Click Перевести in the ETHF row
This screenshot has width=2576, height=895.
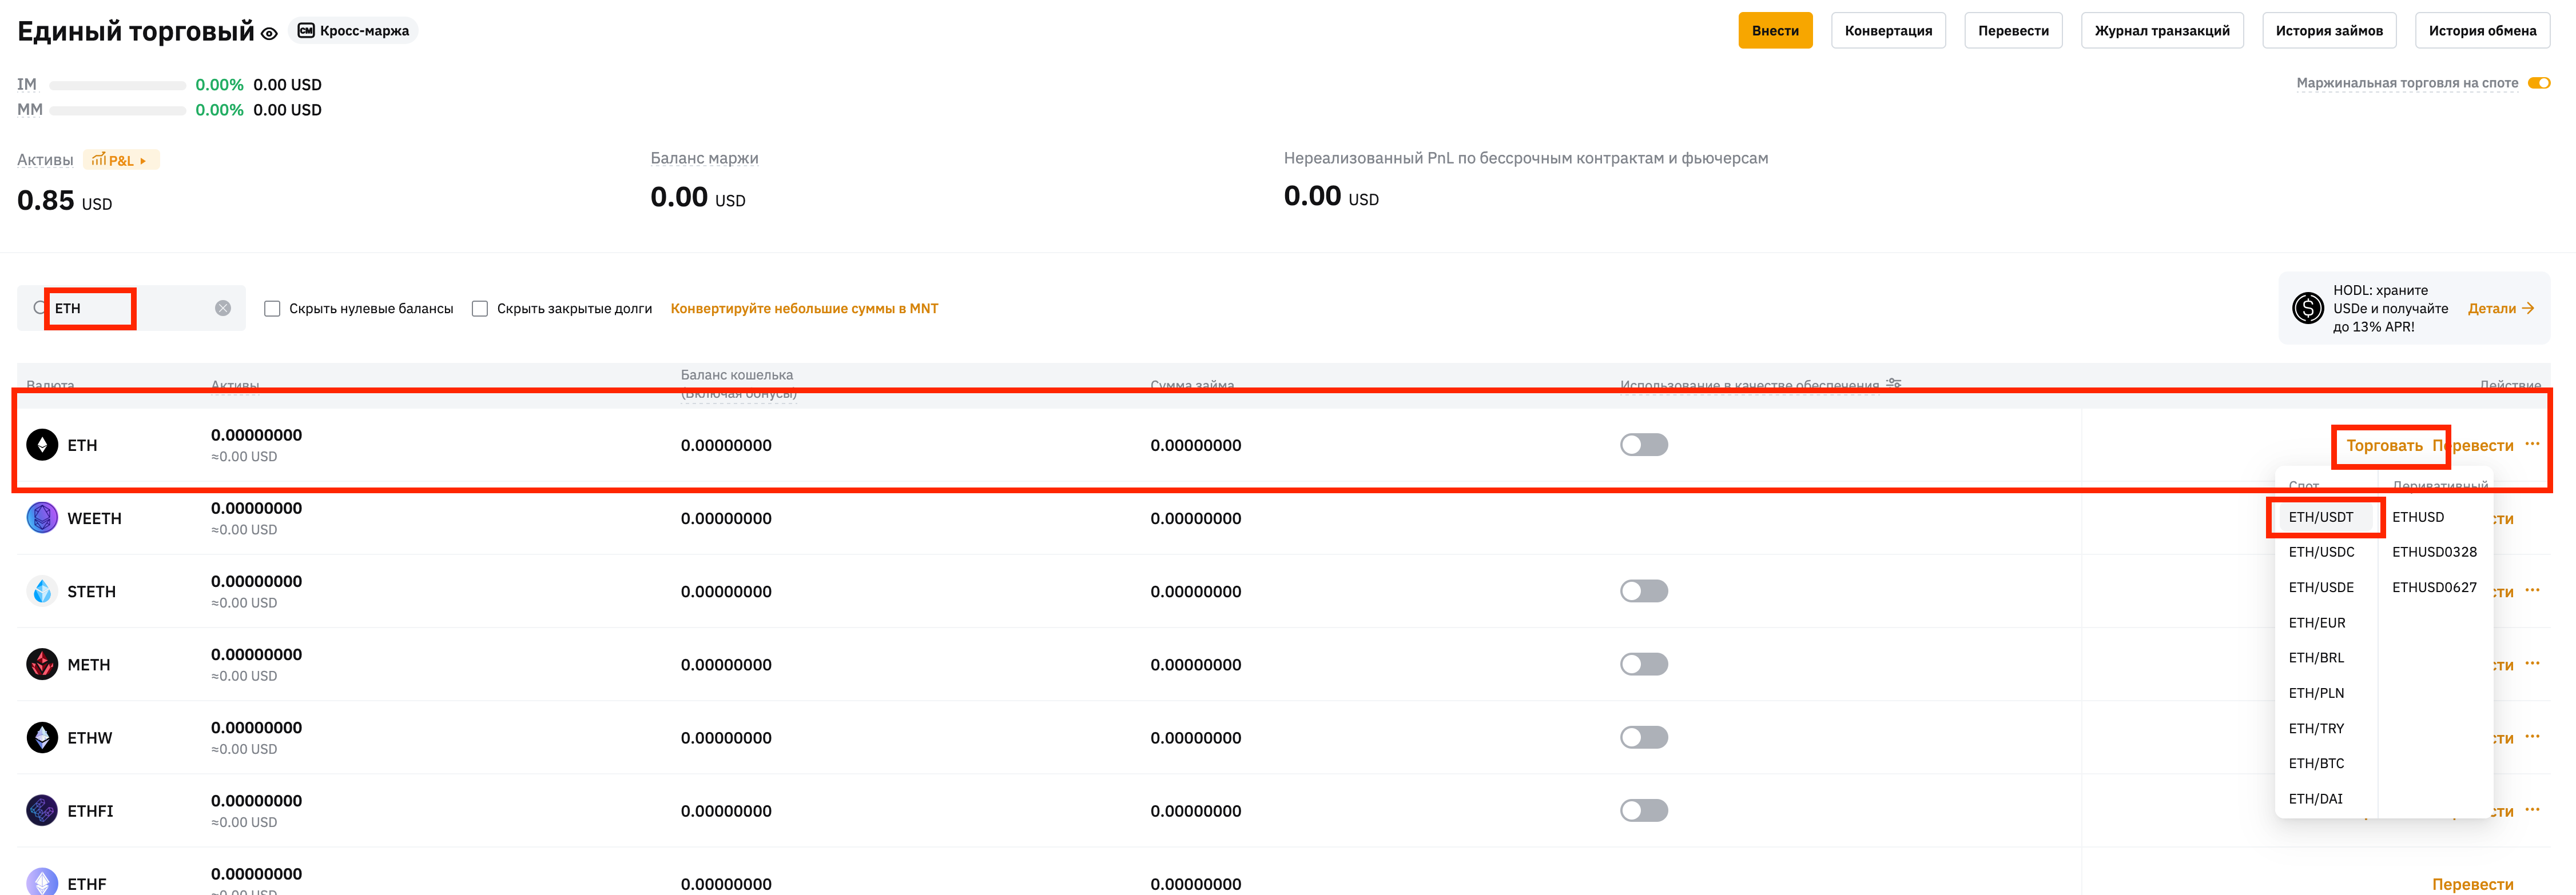pyautogui.click(x=2473, y=884)
